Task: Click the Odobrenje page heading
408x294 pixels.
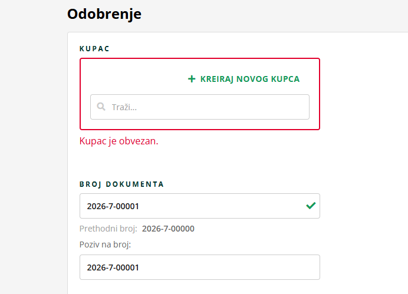Action: (104, 14)
